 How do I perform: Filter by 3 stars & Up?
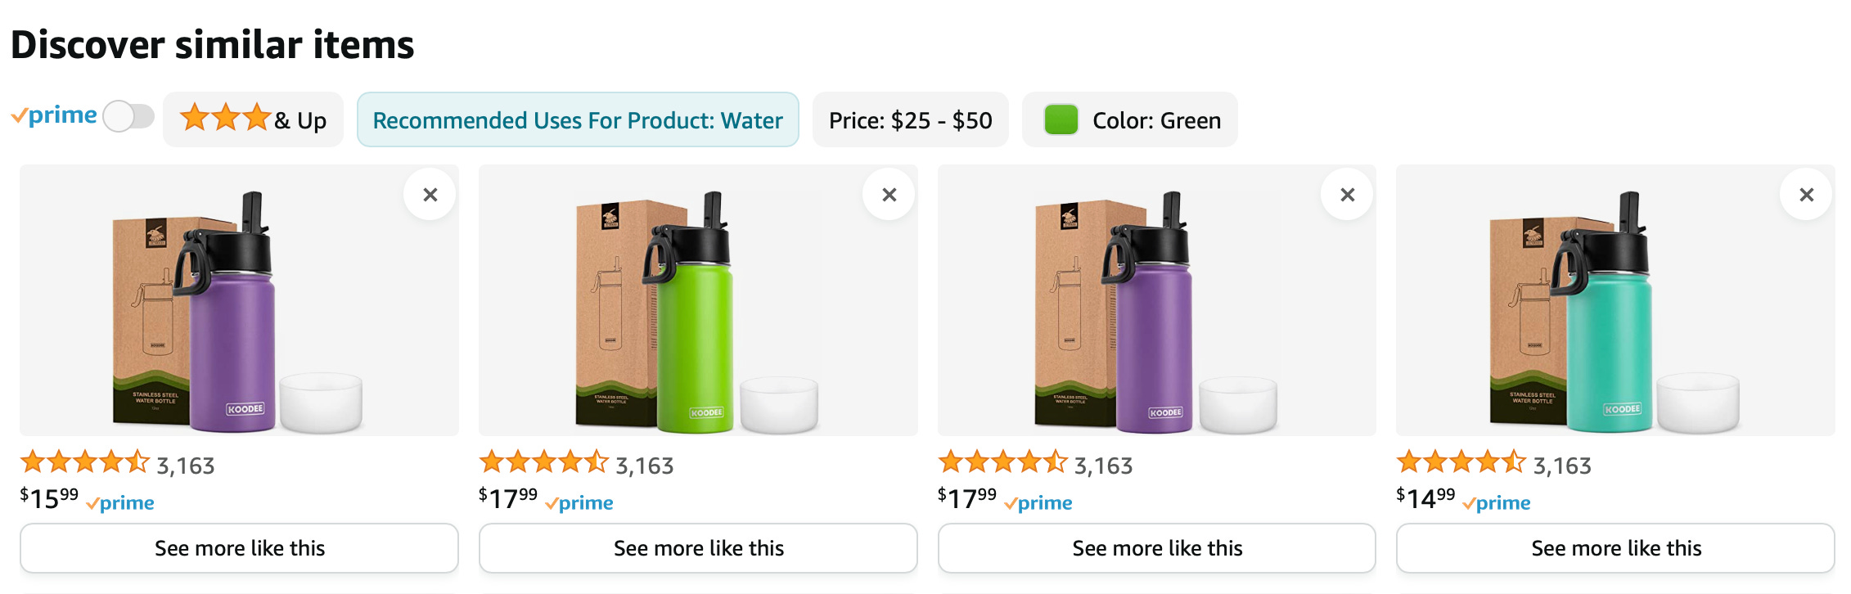tap(253, 119)
